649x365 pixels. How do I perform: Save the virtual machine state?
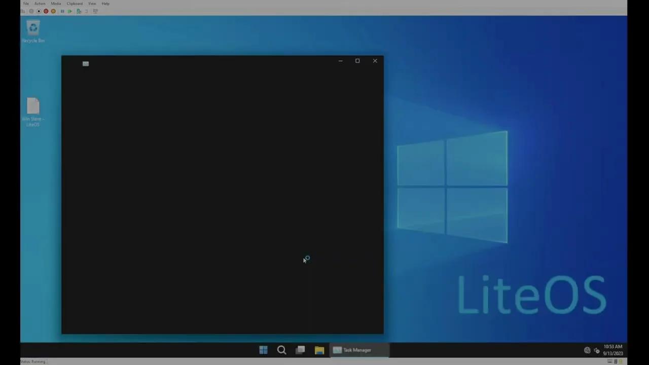pos(53,11)
